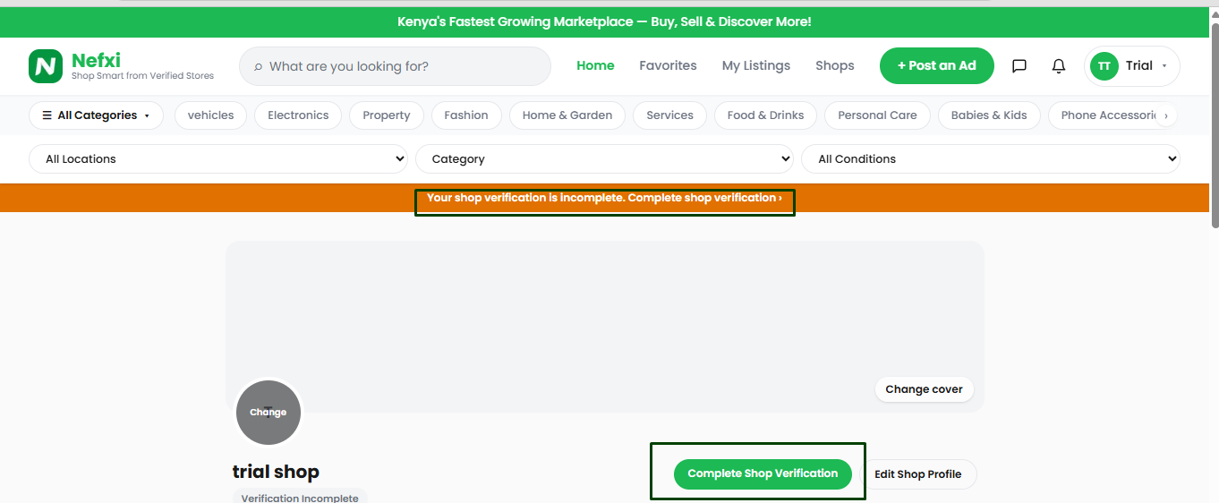Select the Property category chip

pyautogui.click(x=387, y=115)
